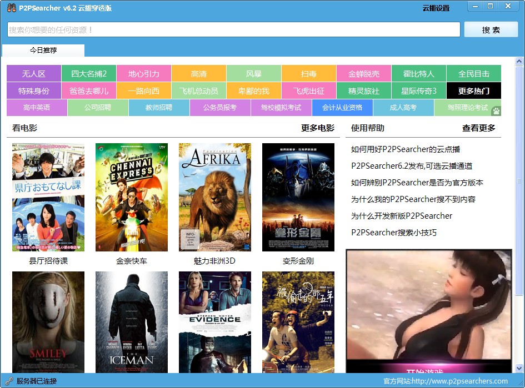Click the server connection status icon

[9, 381]
